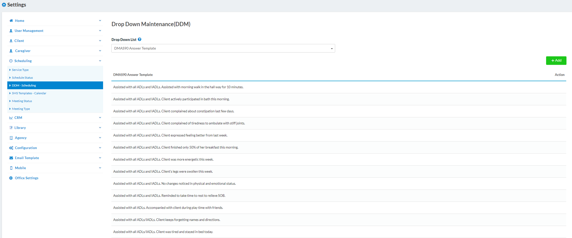
Task: Click the CRM chart icon
Action: (x=11, y=118)
